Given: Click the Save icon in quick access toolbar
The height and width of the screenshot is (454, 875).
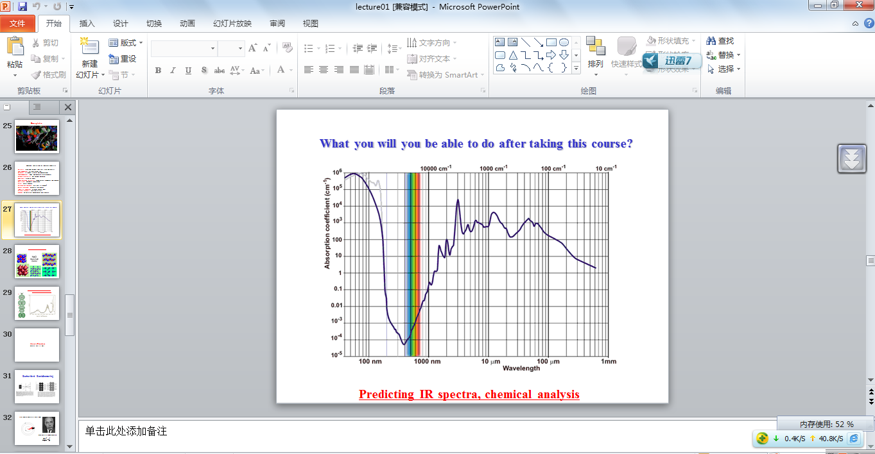Looking at the screenshot, I should point(22,6).
